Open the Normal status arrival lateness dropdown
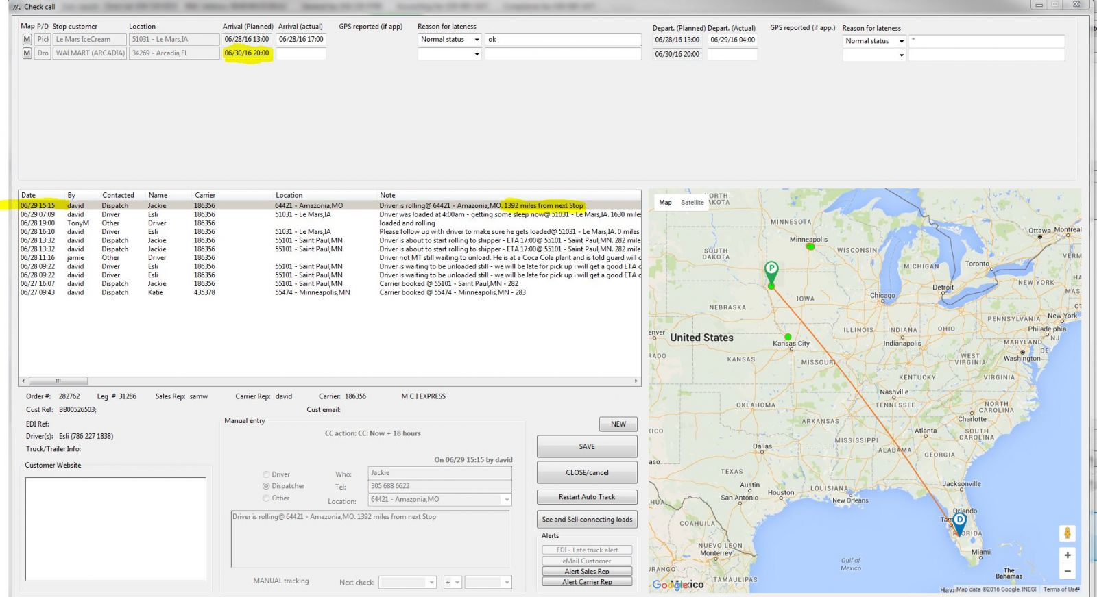Screen dimensions: 1097x597 click(477, 40)
